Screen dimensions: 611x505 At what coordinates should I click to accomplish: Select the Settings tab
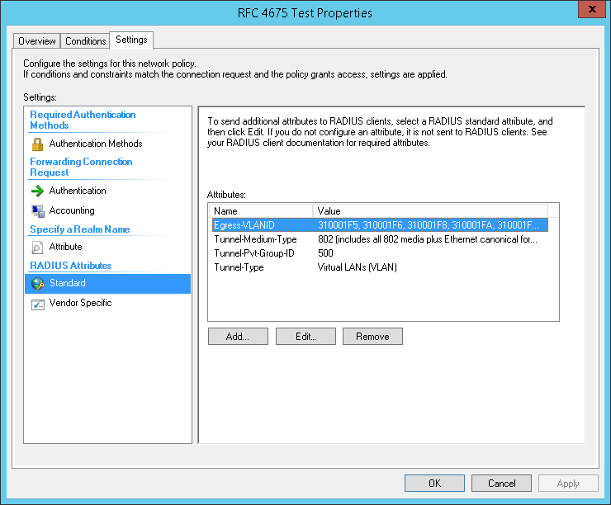(131, 40)
